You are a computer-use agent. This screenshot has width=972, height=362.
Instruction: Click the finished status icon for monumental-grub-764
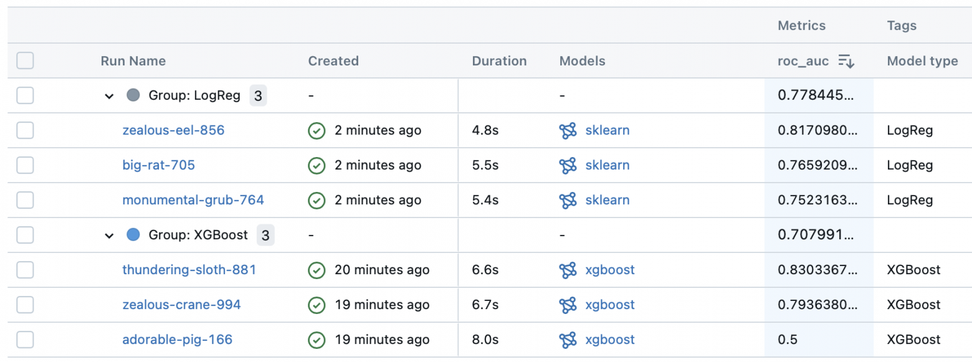click(x=317, y=201)
